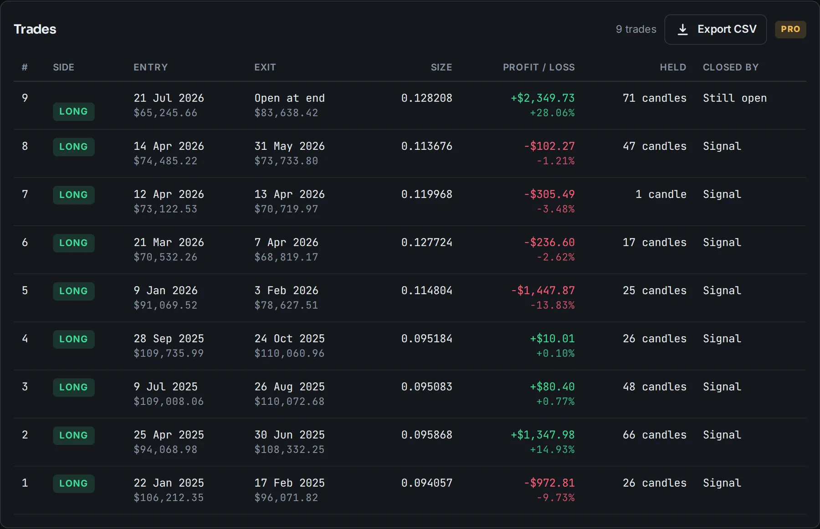This screenshot has width=820, height=529.
Task: Click the -13.83% percentage
Action: [552, 305]
